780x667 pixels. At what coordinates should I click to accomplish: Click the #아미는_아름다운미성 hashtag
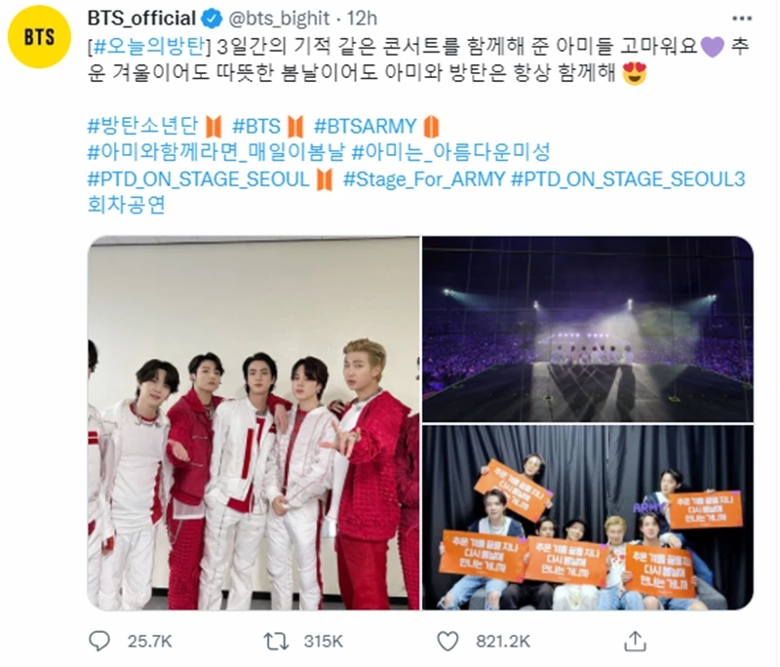pyautogui.click(x=450, y=152)
